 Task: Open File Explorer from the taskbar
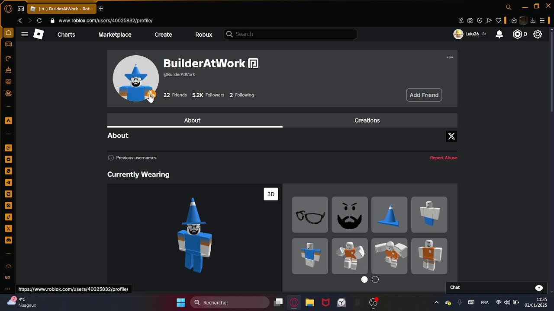309,302
